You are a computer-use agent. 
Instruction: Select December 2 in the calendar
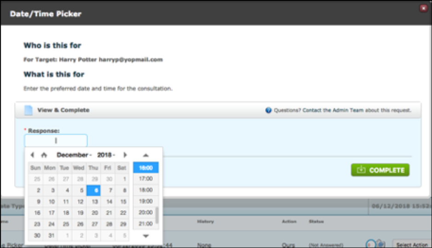pos(36,190)
